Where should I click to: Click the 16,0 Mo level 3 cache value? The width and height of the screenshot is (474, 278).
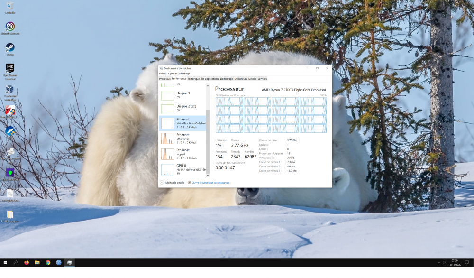(x=292, y=171)
